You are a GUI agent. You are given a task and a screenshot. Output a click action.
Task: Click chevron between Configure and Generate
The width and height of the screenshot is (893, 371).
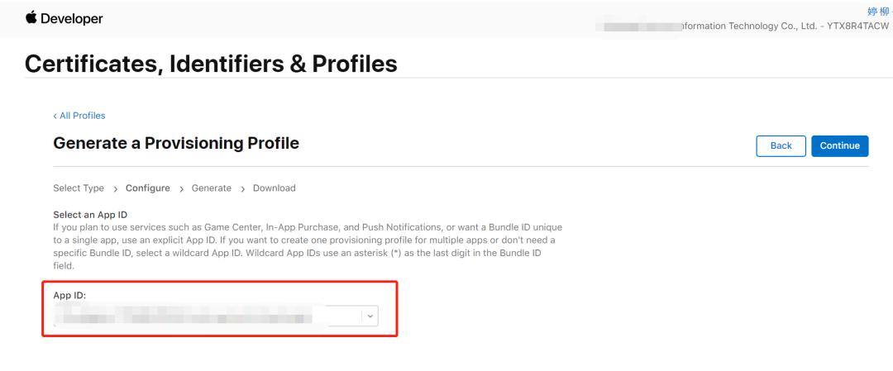click(181, 188)
